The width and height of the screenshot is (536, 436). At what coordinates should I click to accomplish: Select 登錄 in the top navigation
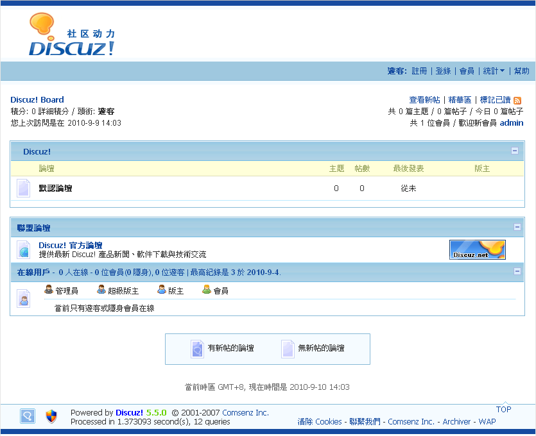click(442, 71)
